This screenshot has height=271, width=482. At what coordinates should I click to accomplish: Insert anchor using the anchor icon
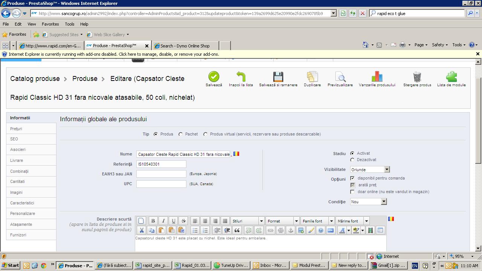290,230
